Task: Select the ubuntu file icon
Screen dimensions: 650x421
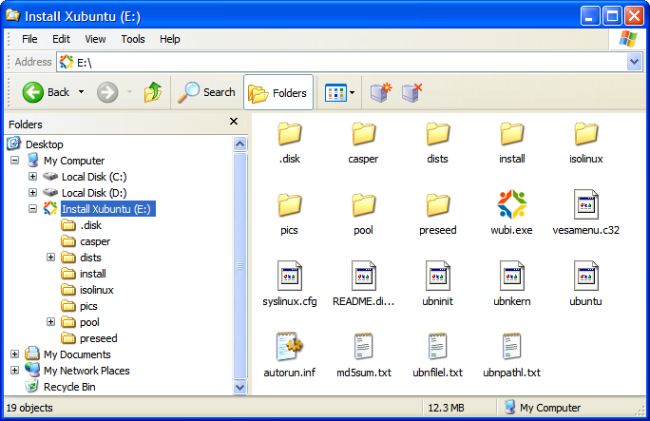Action: (586, 276)
